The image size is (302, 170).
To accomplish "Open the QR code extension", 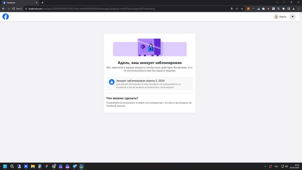I will [273, 9].
